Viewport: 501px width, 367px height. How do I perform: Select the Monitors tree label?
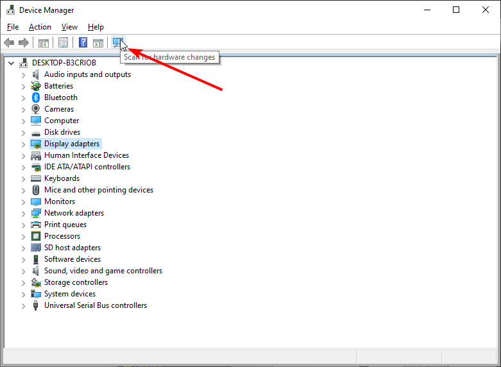tap(60, 201)
